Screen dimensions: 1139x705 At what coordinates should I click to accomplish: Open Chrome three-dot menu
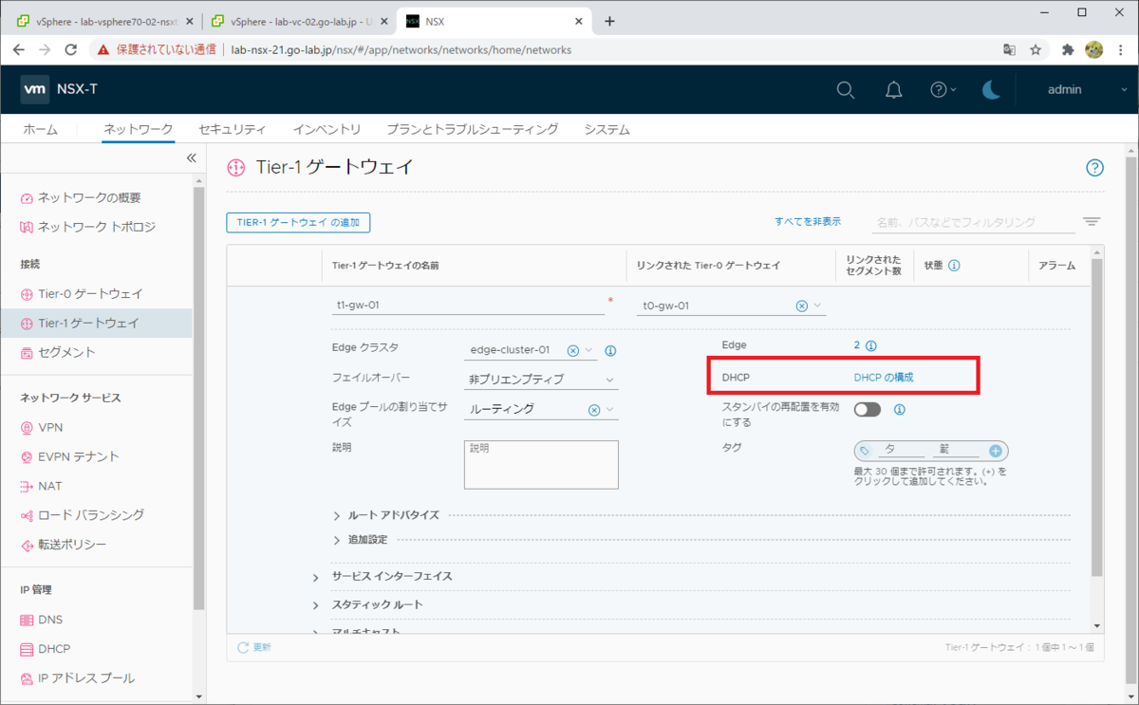(1119, 49)
